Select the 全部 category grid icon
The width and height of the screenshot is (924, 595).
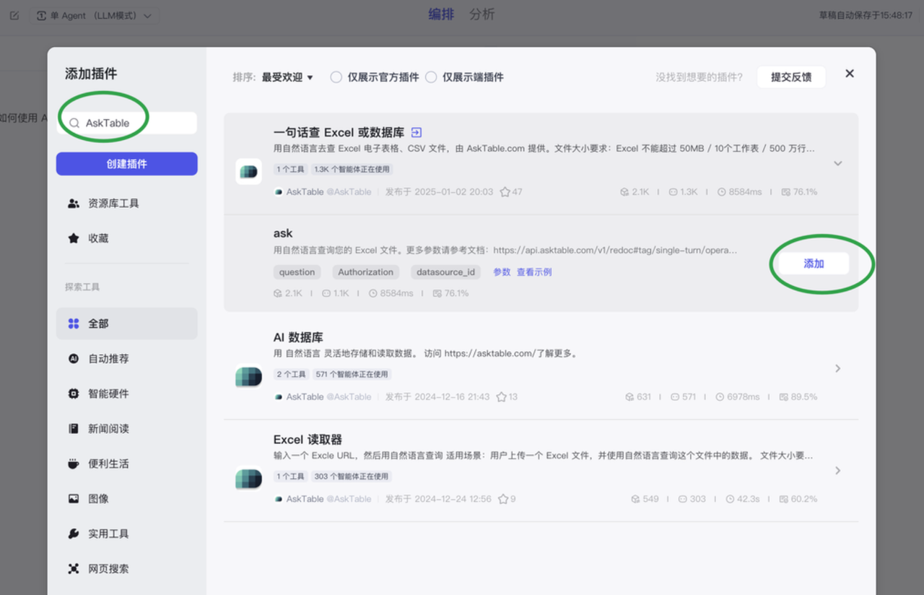click(73, 323)
